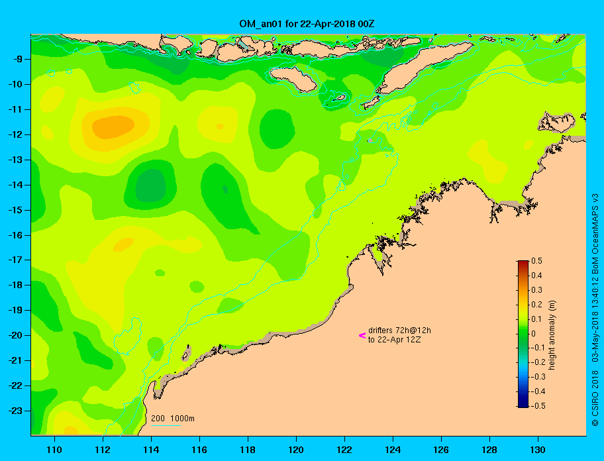Image resolution: width=604 pixels, height=461 pixels.
Task: Click the -0.1 value on color scale
Action: click(x=537, y=348)
